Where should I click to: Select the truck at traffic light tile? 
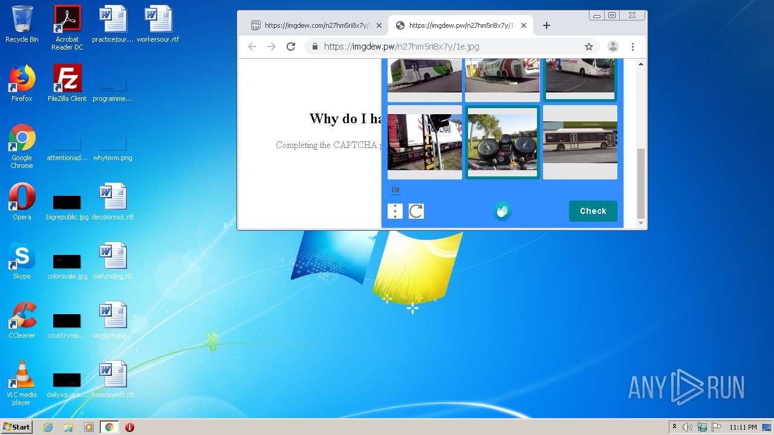(424, 142)
